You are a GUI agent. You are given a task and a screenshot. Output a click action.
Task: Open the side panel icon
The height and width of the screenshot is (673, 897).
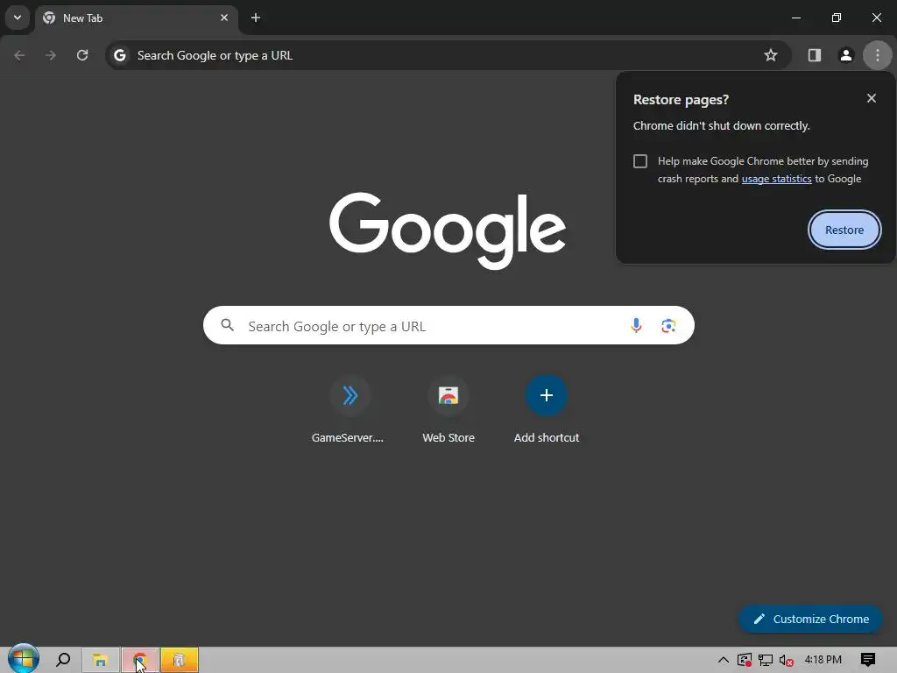pos(815,55)
